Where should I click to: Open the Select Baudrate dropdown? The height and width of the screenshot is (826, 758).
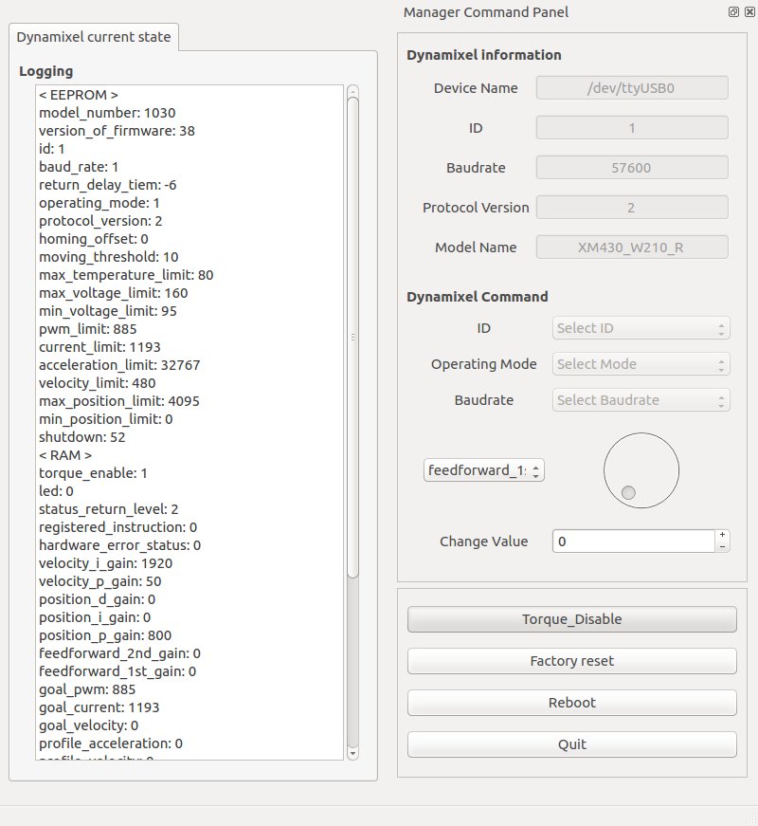641,400
